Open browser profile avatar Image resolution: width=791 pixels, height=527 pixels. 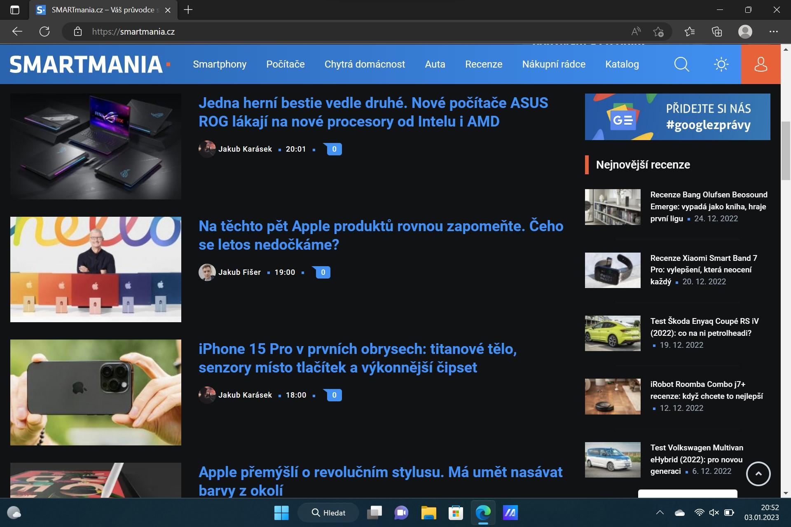click(745, 32)
